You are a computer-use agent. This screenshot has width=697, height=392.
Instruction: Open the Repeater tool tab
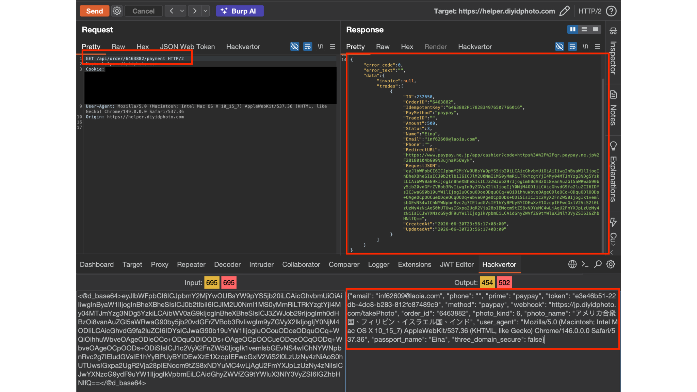[x=191, y=264]
